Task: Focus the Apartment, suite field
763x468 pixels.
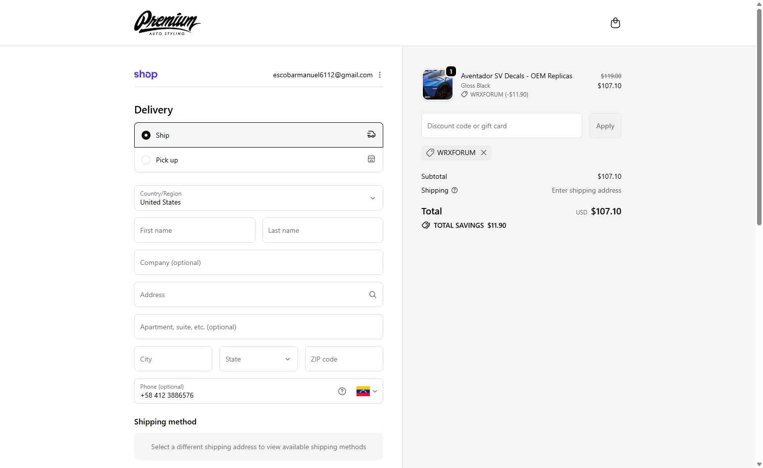Action: [x=258, y=327]
